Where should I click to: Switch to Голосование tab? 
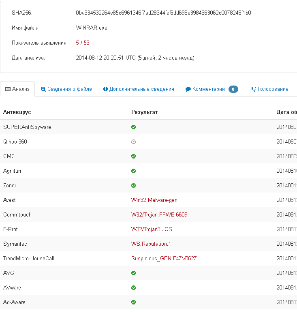pyautogui.click(x=270, y=89)
